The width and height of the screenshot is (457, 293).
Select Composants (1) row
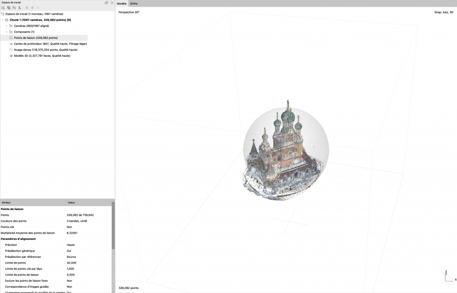pyautogui.click(x=24, y=32)
